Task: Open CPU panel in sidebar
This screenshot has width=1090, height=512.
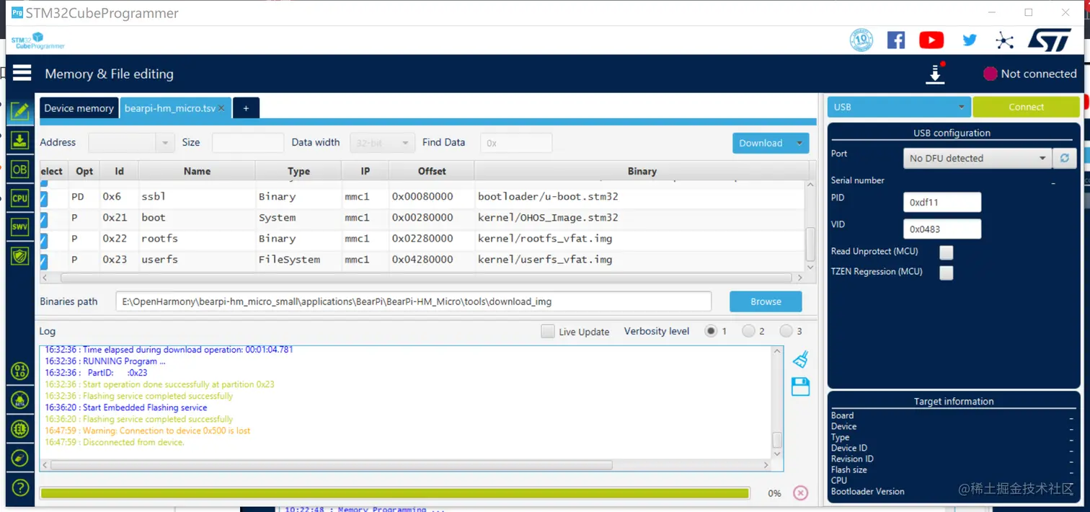Action: 19,198
